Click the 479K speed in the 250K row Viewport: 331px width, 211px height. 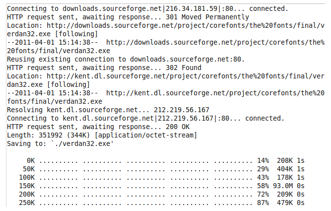coord(284,203)
